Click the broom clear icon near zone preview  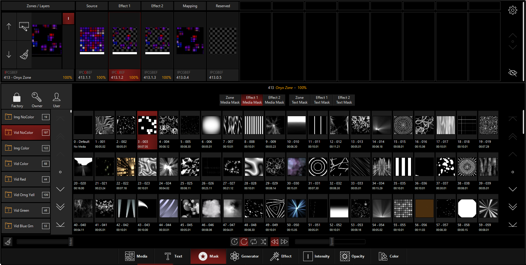click(24, 54)
